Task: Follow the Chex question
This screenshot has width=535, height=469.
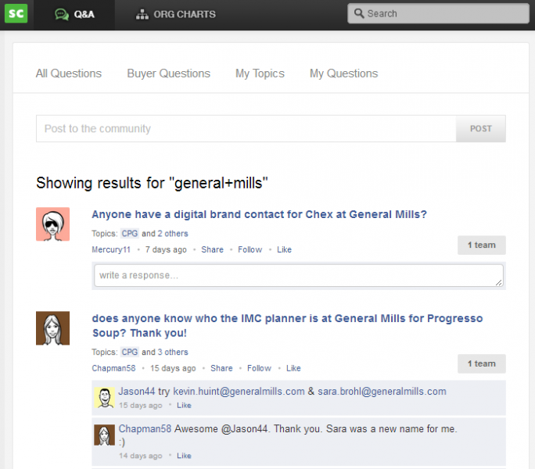Action: pyautogui.click(x=250, y=249)
